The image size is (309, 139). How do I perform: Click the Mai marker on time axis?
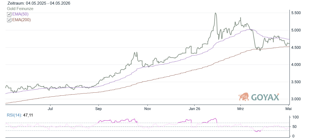[x=289, y=109]
